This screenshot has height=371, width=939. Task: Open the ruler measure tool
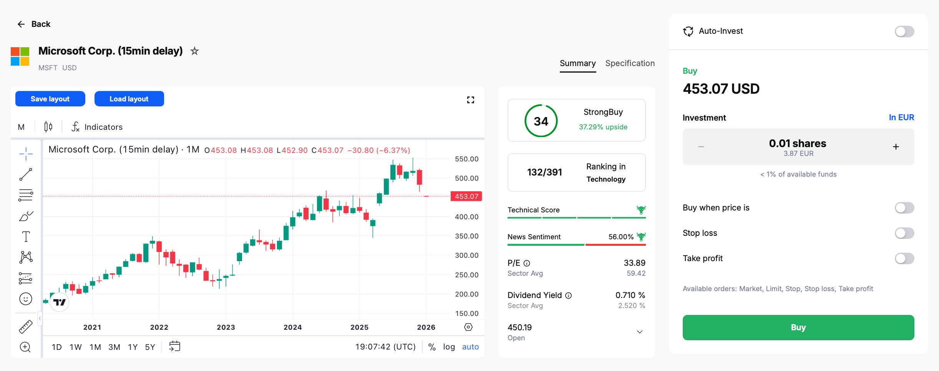(x=26, y=327)
